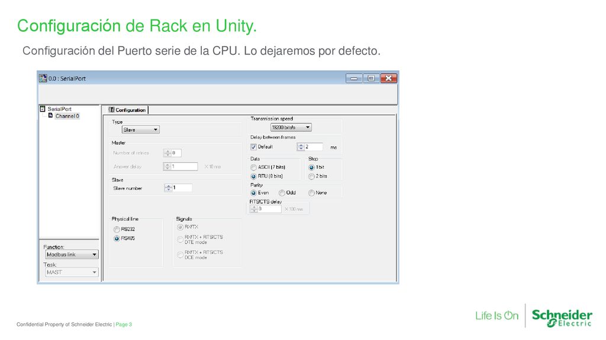Click the Slave number value field
The width and height of the screenshot is (606, 340).
[182, 188]
